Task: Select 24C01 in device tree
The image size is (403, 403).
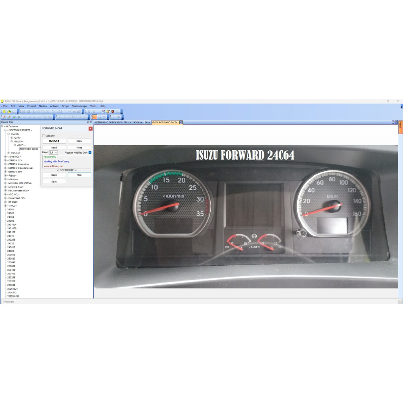Action: [10, 210]
